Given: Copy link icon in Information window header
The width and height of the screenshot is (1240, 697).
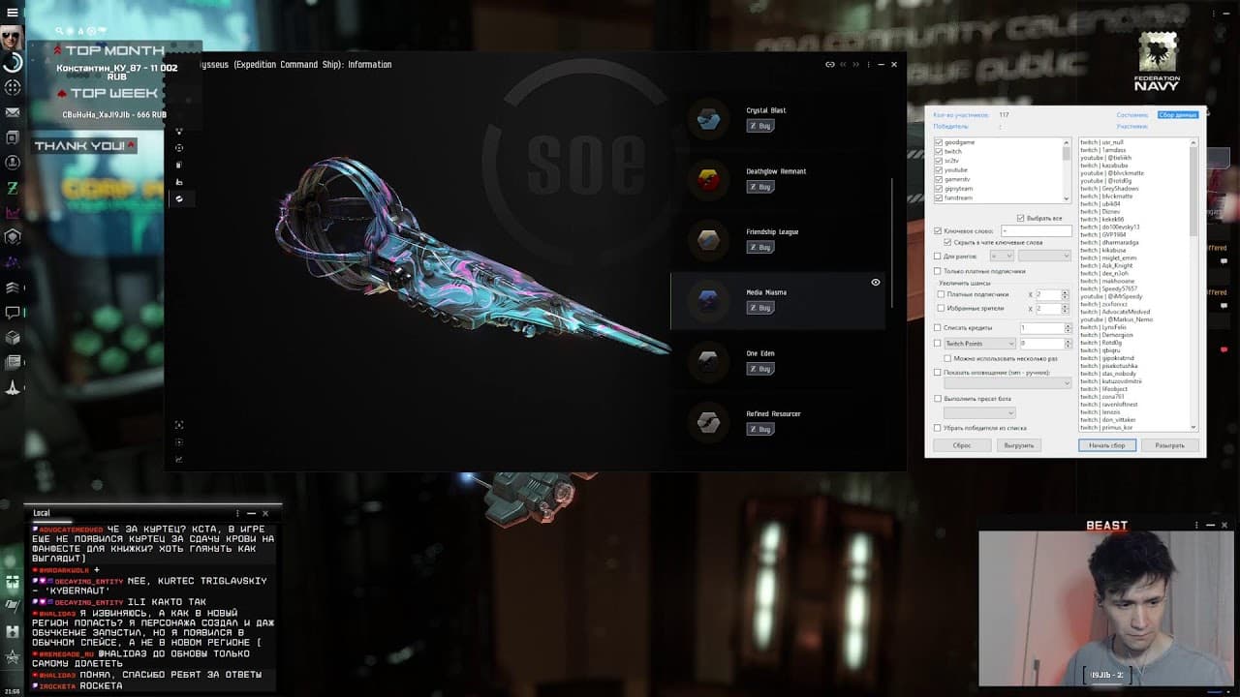Looking at the screenshot, I should [830, 65].
